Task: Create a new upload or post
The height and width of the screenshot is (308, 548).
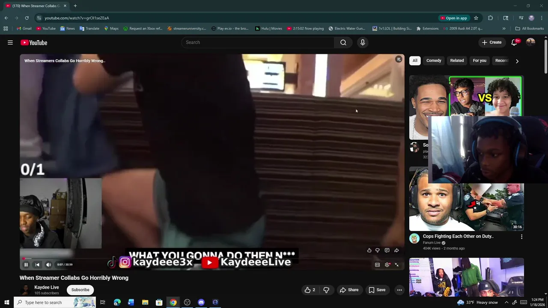Action: pos(491,42)
